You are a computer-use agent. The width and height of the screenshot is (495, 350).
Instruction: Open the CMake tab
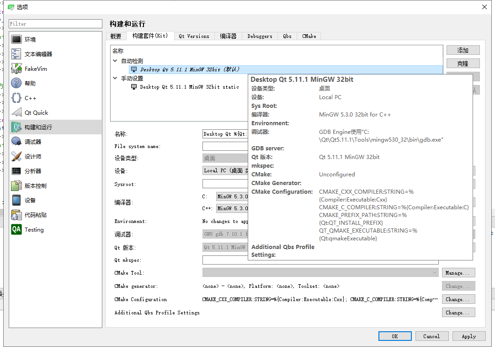pyautogui.click(x=309, y=36)
